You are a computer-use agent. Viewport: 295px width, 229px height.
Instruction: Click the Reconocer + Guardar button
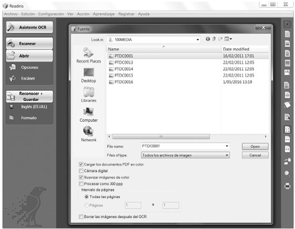click(x=30, y=96)
